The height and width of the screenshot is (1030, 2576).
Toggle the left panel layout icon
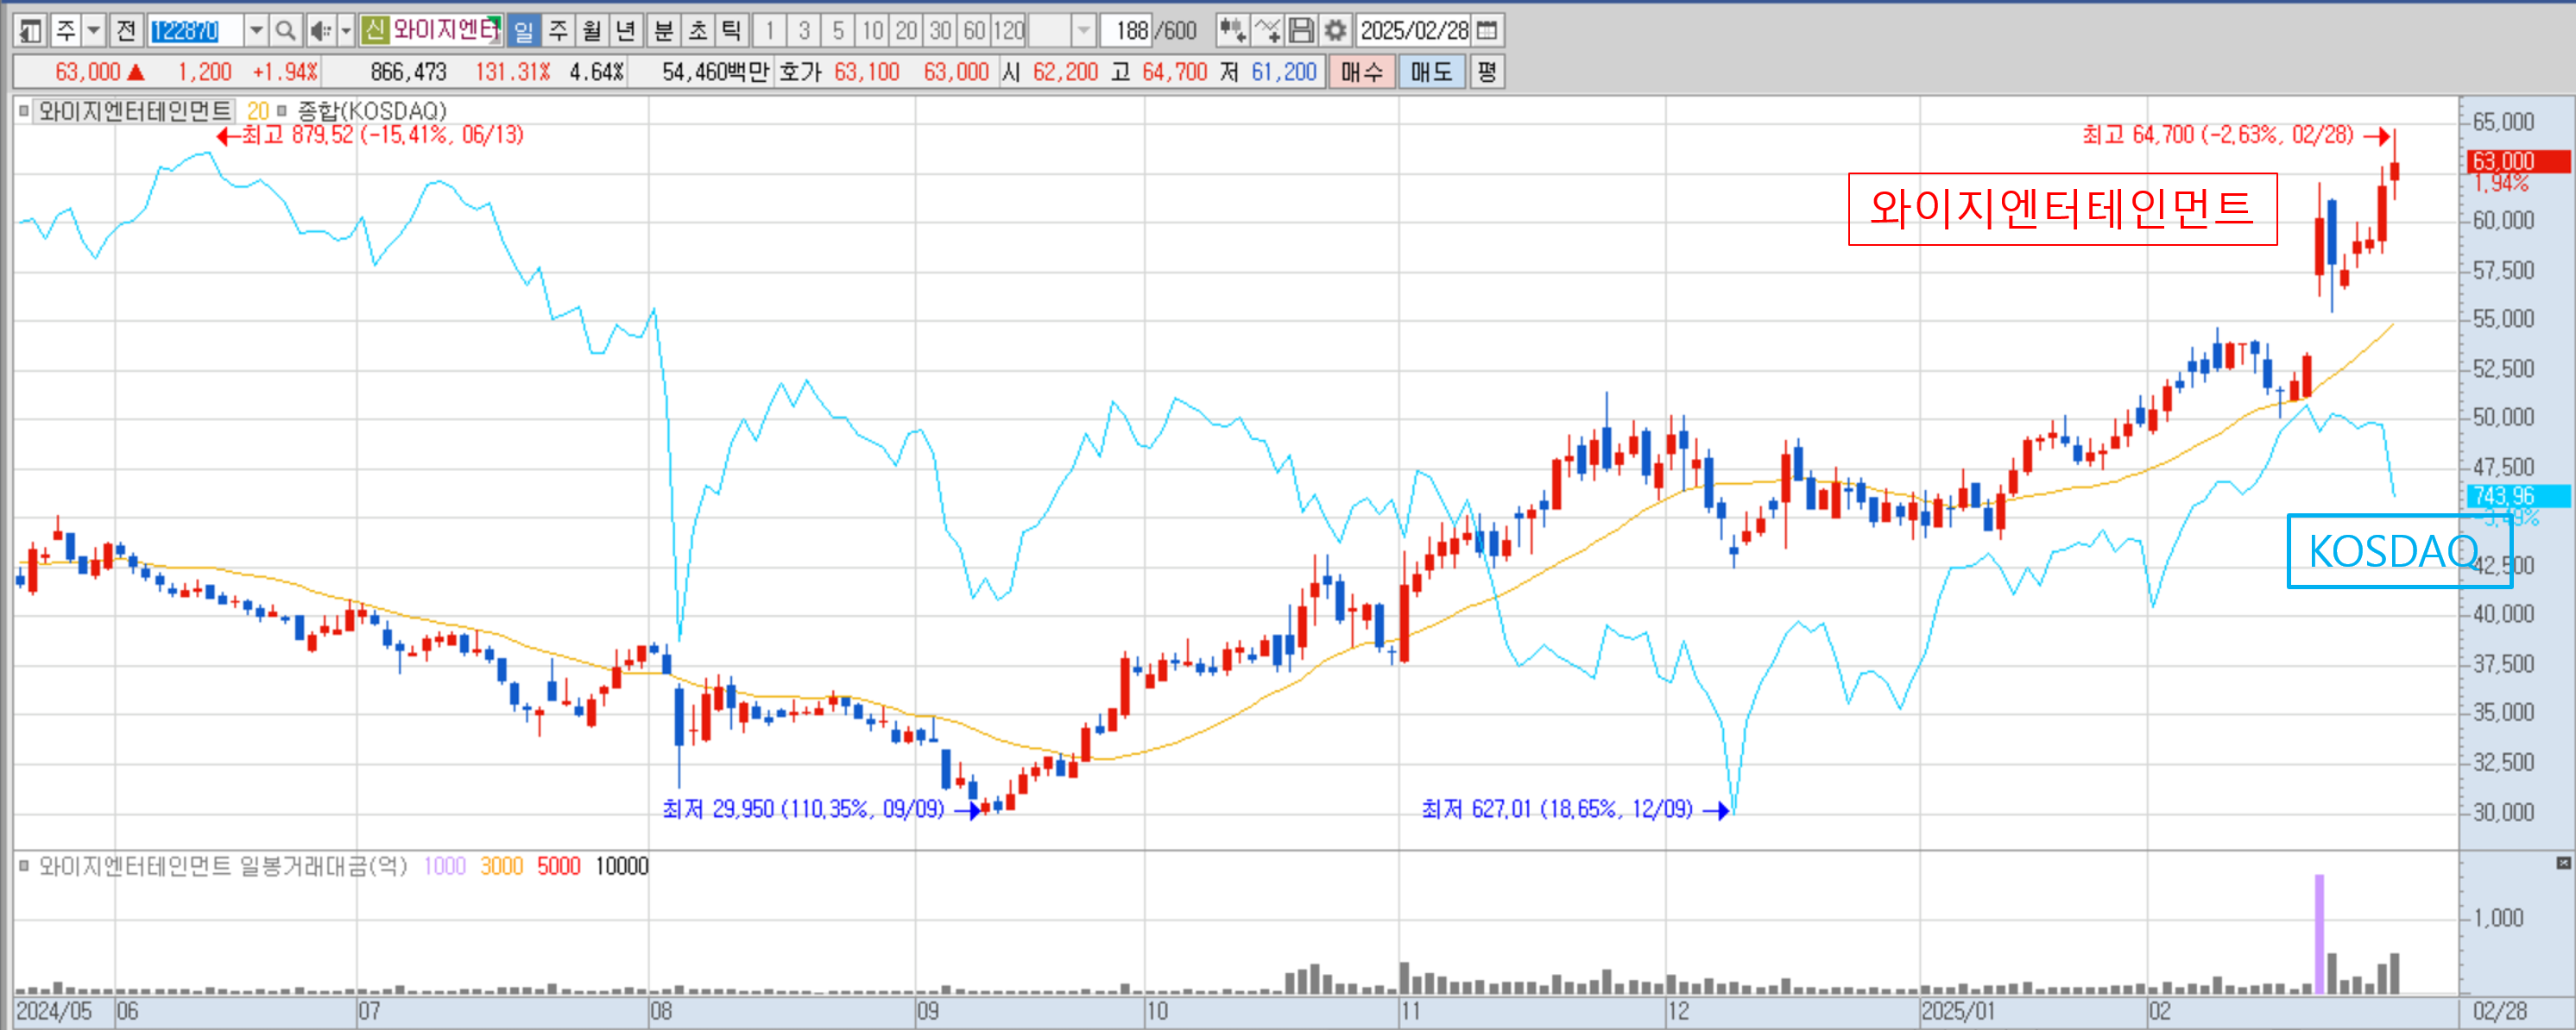30,31
